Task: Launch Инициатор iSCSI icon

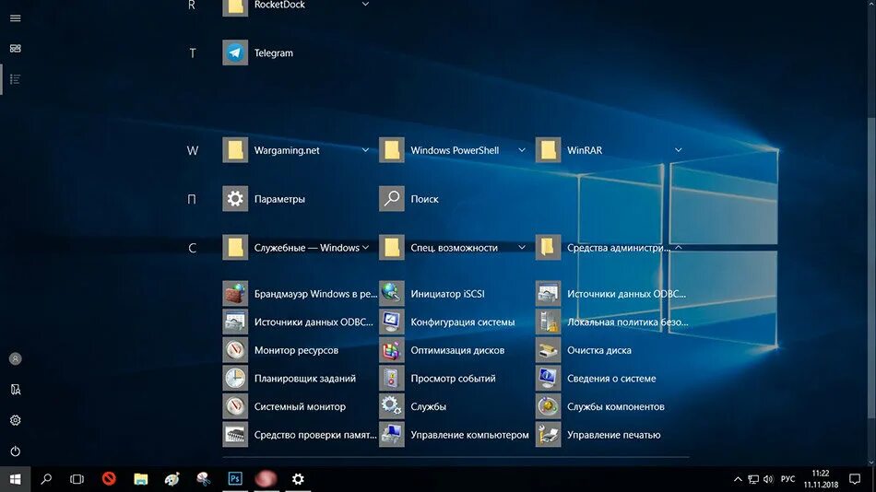Action: pos(392,293)
